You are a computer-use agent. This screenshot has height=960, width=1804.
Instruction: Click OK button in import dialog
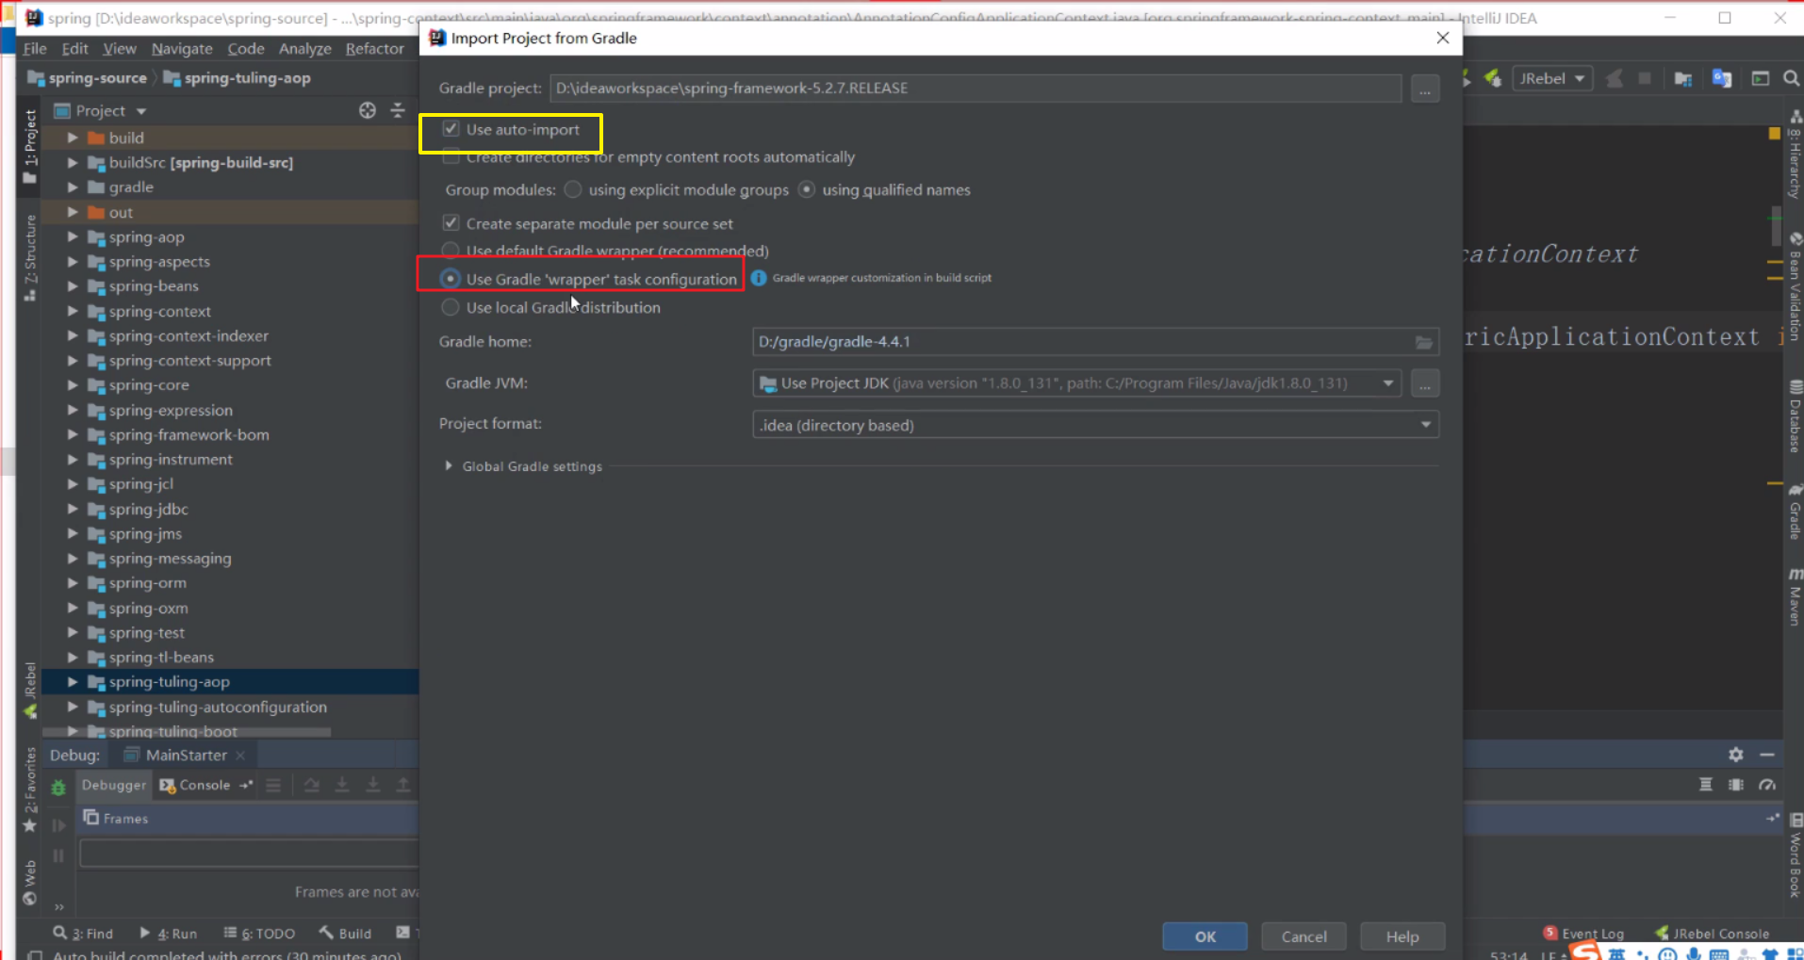[1205, 936]
